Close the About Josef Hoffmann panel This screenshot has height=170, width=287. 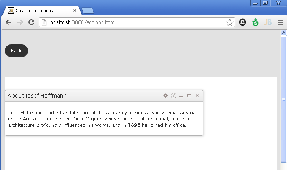[197, 96]
